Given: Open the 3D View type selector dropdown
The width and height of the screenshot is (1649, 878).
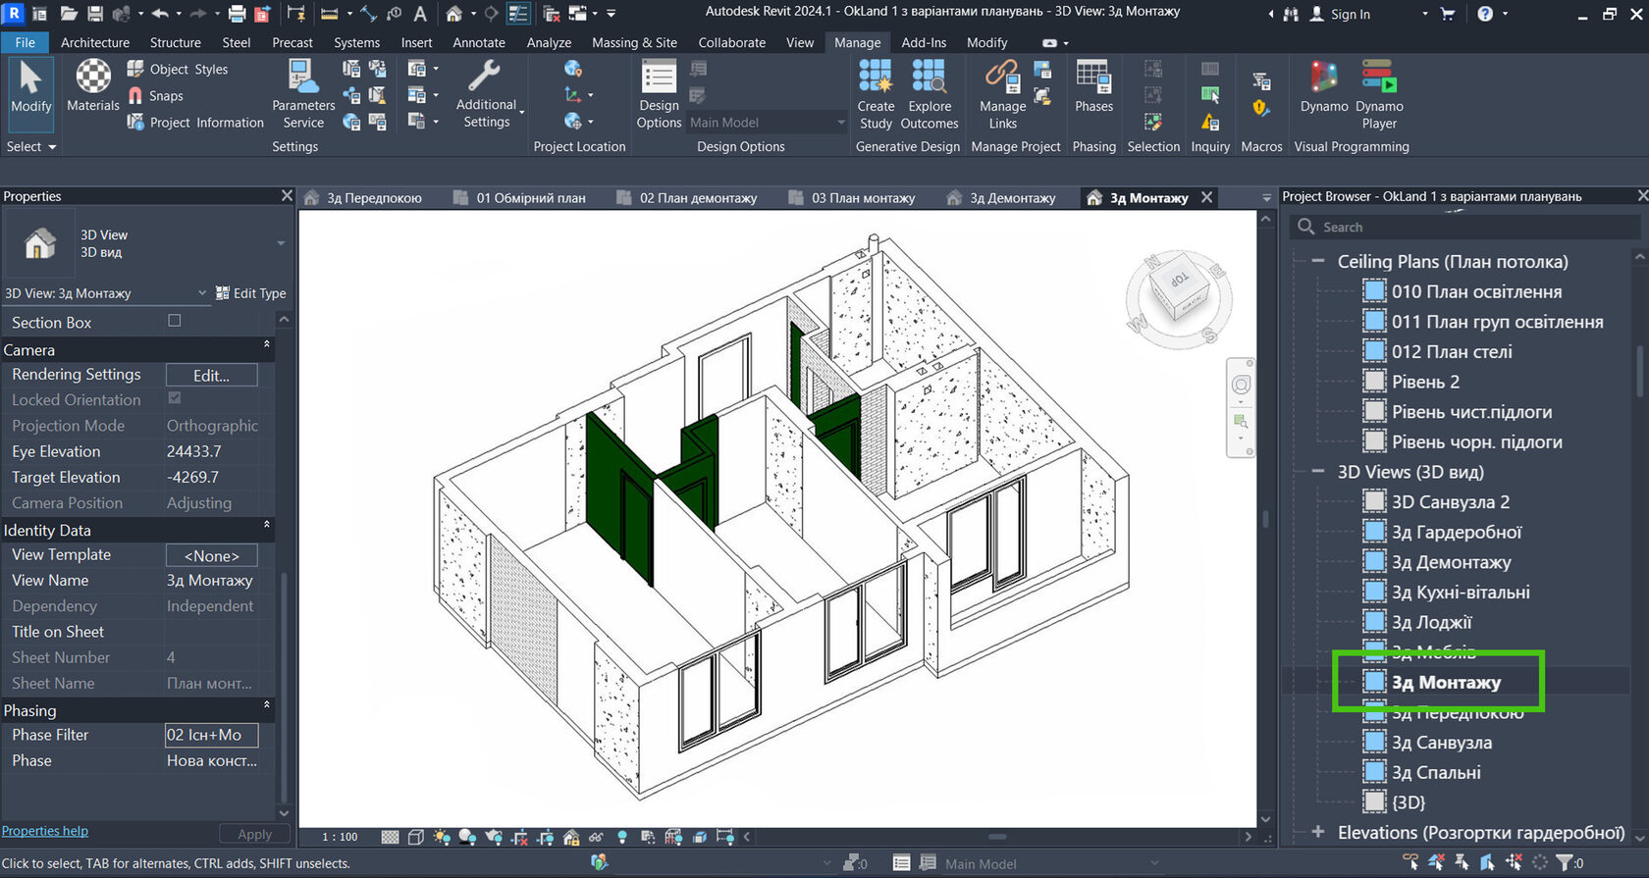Looking at the screenshot, I should 281,243.
